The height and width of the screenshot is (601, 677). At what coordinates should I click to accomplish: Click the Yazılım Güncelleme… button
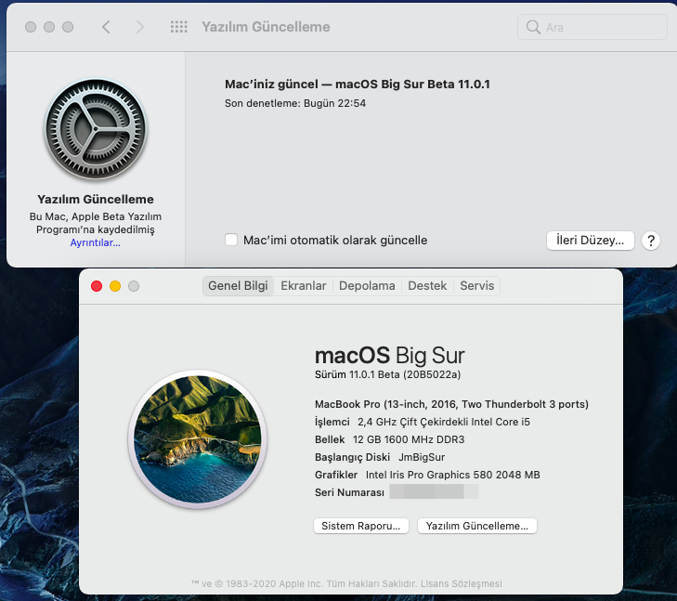pos(476,526)
